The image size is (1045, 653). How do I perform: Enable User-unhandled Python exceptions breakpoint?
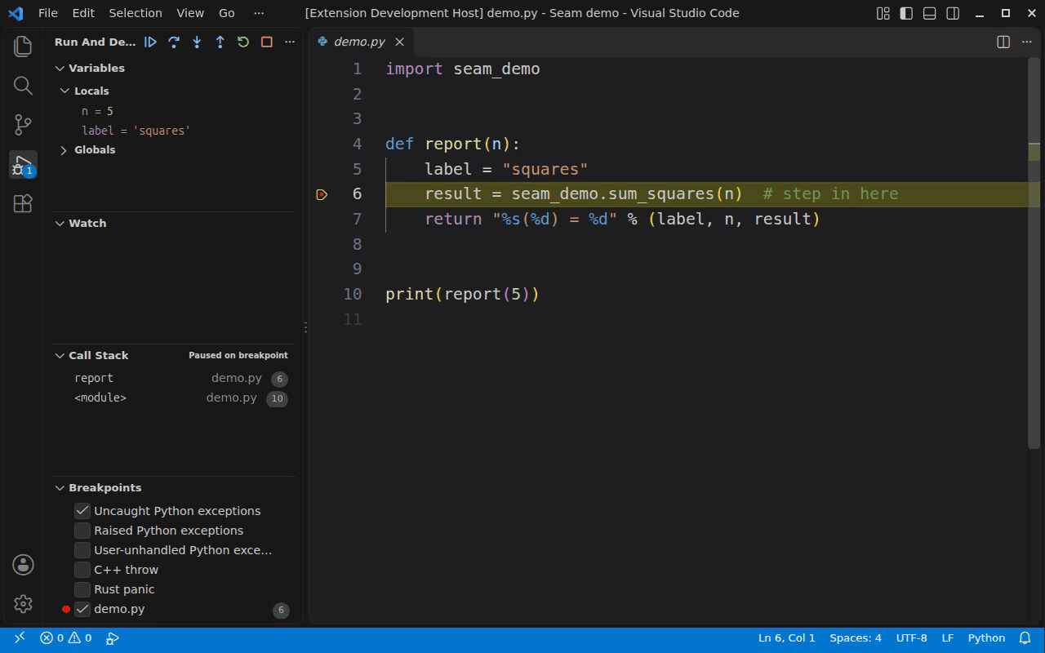(82, 550)
